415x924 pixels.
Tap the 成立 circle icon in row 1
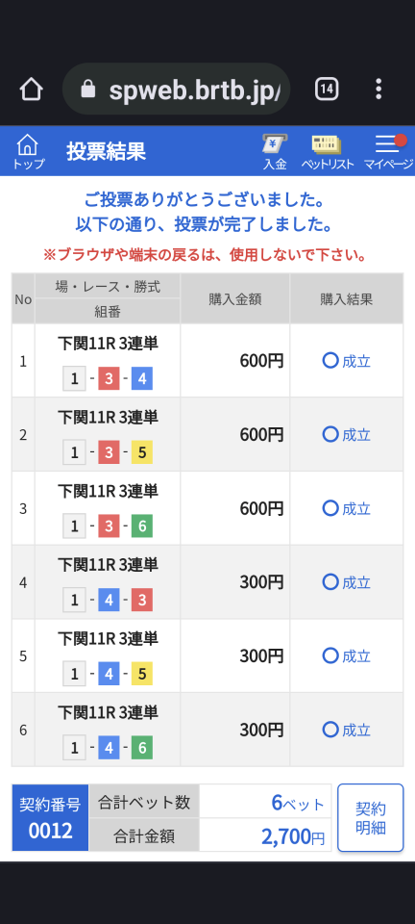[330, 360]
